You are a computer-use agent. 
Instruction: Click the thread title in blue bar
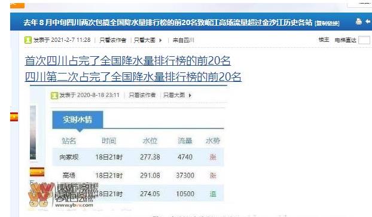167,22
